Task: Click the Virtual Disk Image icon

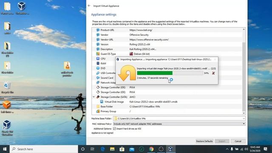Action: coord(102,102)
